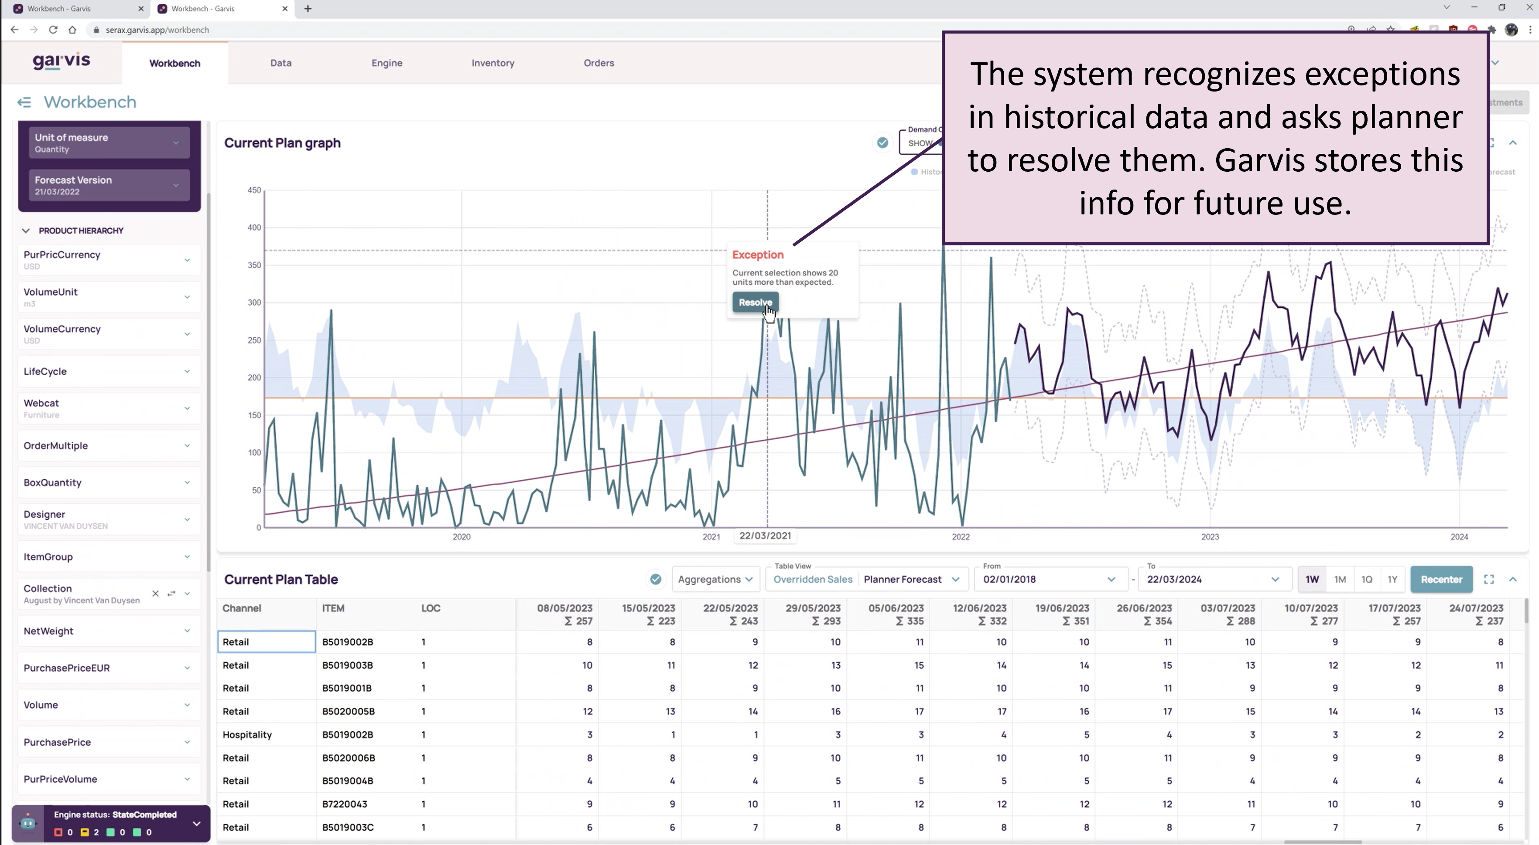Toggle the checkmark beside Aggregations
The height and width of the screenshot is (845, 1539).
[x=655, y=580]
